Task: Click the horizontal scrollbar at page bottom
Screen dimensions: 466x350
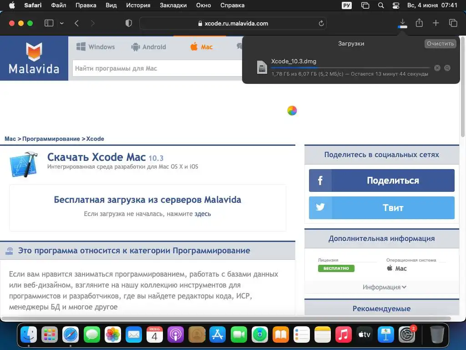Action: [x=227, y=319]
